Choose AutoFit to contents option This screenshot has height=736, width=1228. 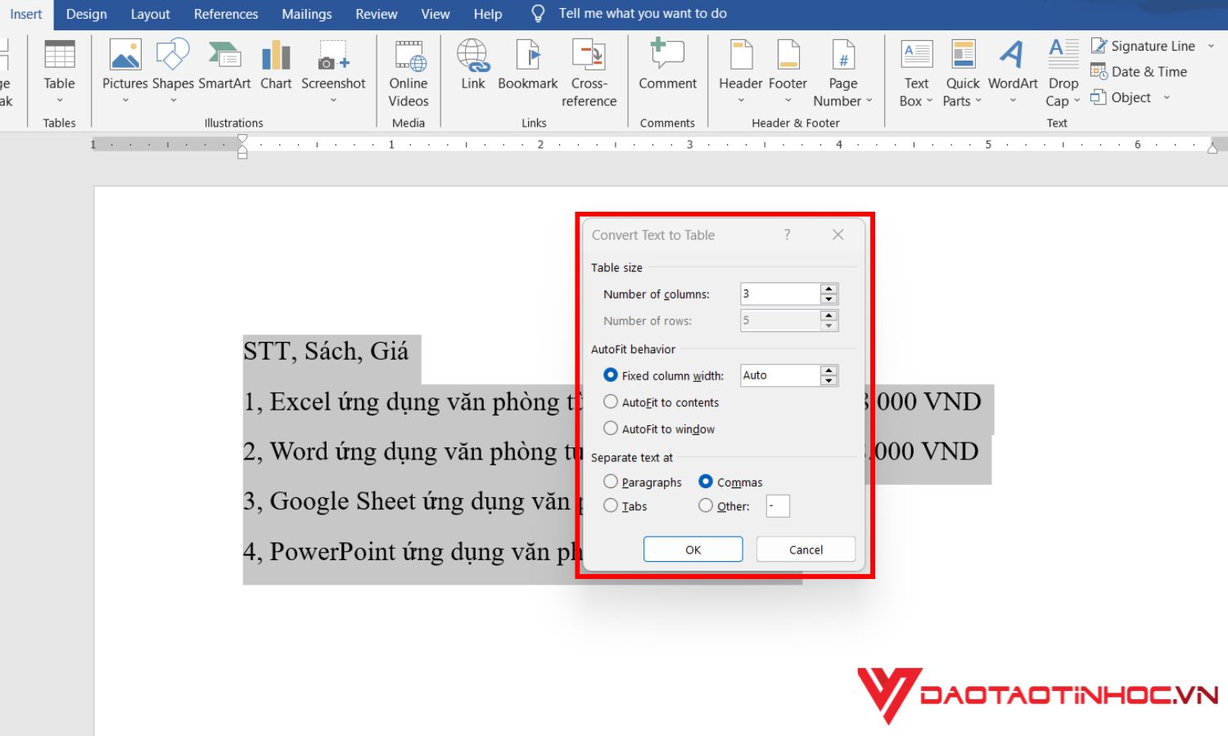[611, 402]
